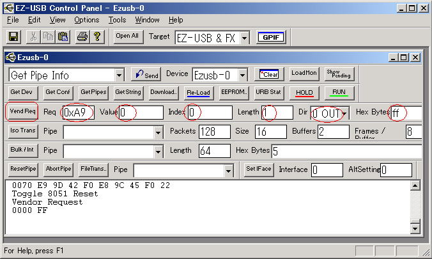Click the output log scroll down arrow
Screen dimensions: 432x259
point(415,229)
